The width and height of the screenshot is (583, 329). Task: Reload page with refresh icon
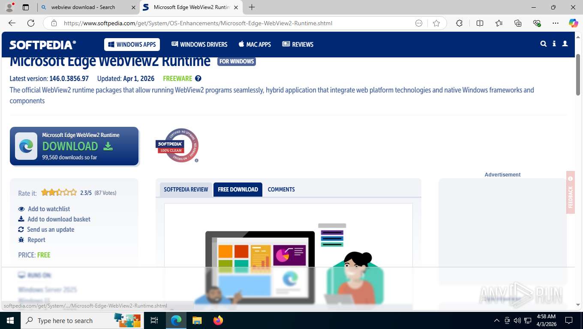point(31,23)
